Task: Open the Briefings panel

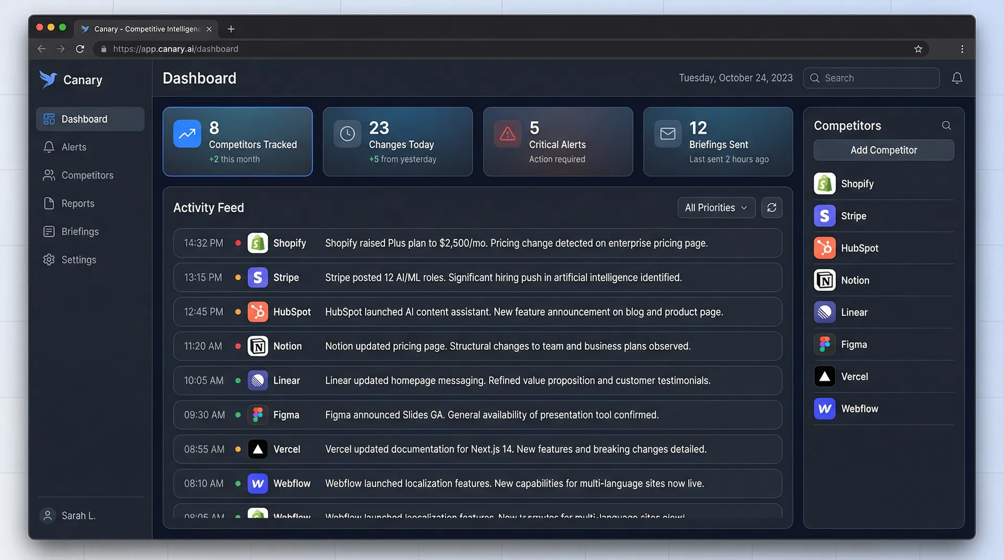Action: pyautogui.click(x=80, y=231)
